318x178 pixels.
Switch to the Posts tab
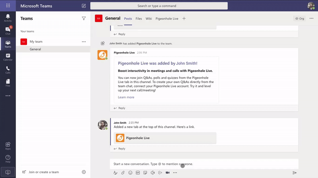128,19
